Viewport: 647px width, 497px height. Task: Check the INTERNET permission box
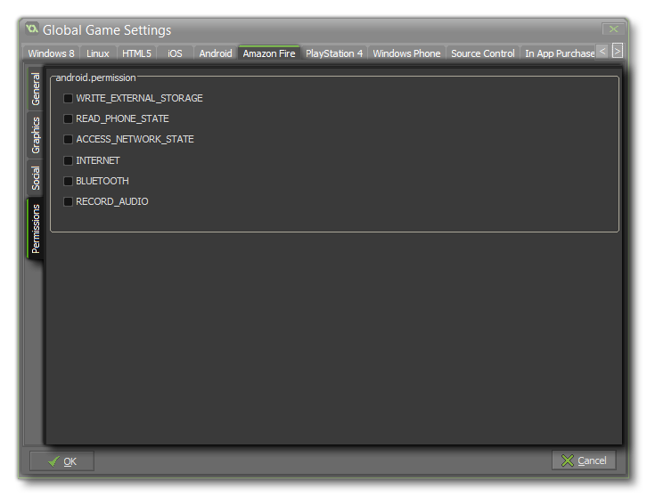coord(68,161)
